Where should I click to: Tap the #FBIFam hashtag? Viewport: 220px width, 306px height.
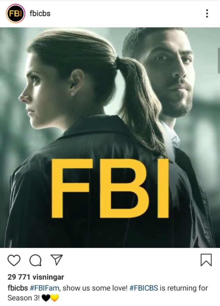(45, 288)
